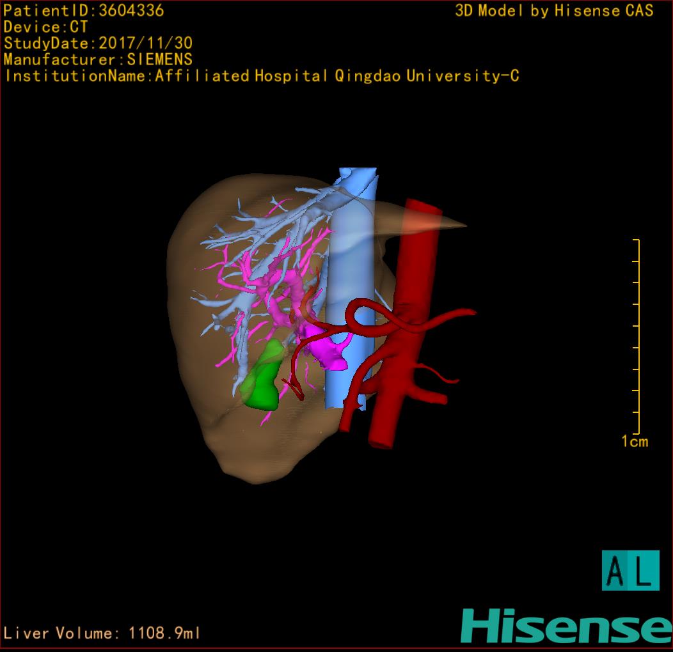This screenshot has height=652, width=673.
Task: Click the Hisense logo
Action: 566,626
